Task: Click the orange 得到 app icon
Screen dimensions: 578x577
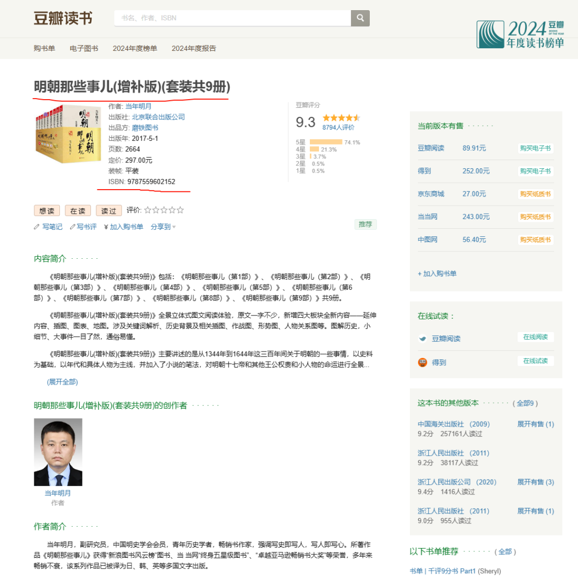Action: 422,362
